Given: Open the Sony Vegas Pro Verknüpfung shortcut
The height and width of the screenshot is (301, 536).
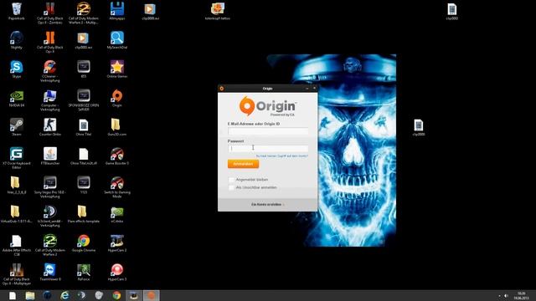Looking at the screenshot, I should 50,187.
